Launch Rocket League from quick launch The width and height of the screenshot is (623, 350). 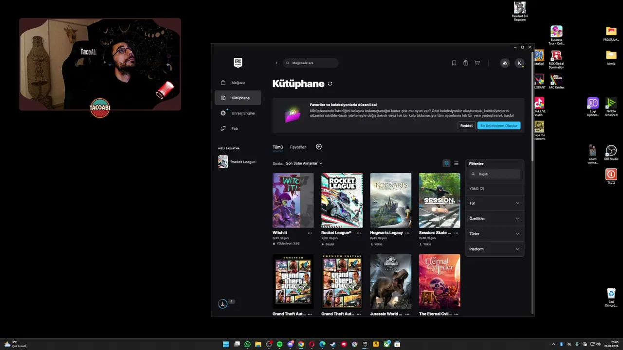click(x=238, y=162)
